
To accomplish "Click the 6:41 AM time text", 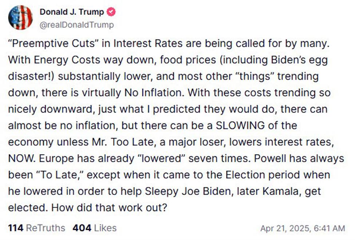I will pyautogui.click(x=331, y=228).
